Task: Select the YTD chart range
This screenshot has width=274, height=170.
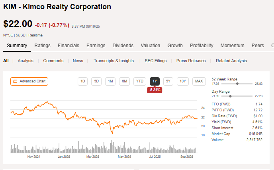Action: [139, 81]
